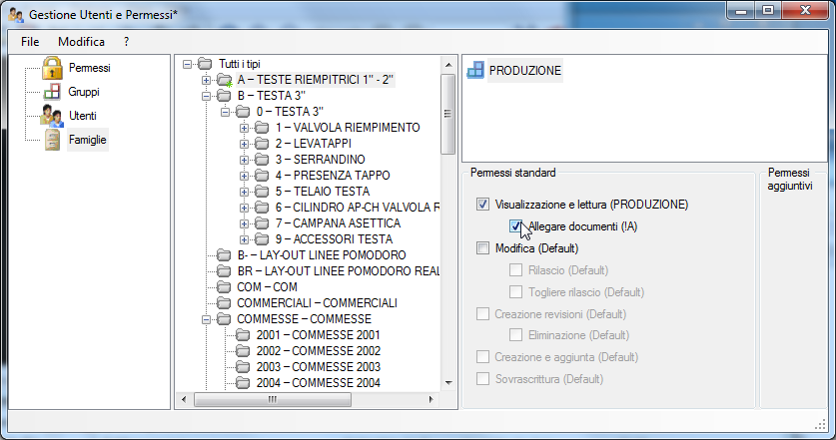Viewport: 836px width, 440px height.
Task: Click folder icon of 7 – CAMPANA ASETTICA
Action: coord(262,223)
